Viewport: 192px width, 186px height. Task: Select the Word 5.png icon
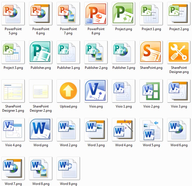[x=151, y=130]
